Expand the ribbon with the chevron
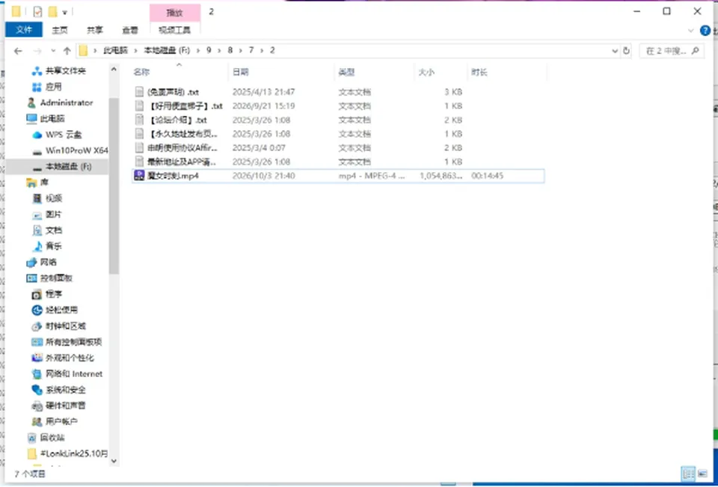Viewport: 718px width, 487px height. [x=691, y=31]
